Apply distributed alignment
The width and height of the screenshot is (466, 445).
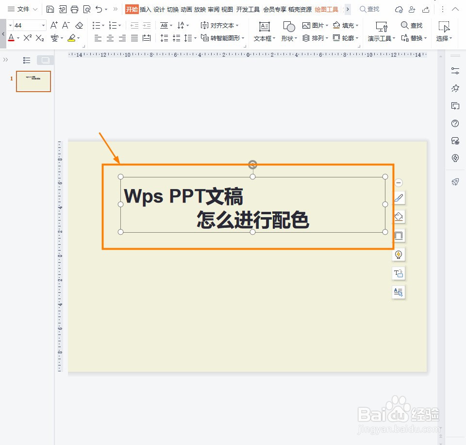coord(147,38)
